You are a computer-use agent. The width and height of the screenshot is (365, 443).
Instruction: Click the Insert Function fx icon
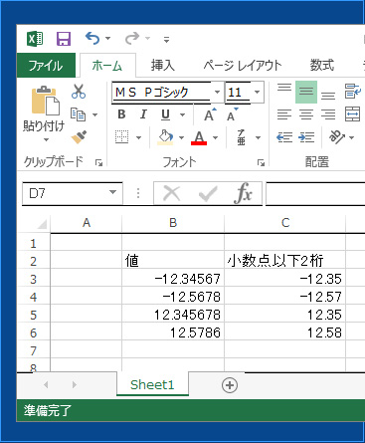[243, 193]
